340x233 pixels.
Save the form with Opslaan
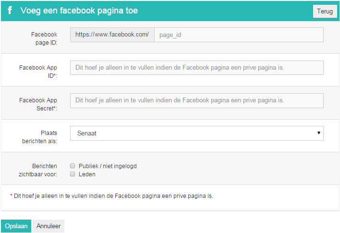tap(16, 226)
